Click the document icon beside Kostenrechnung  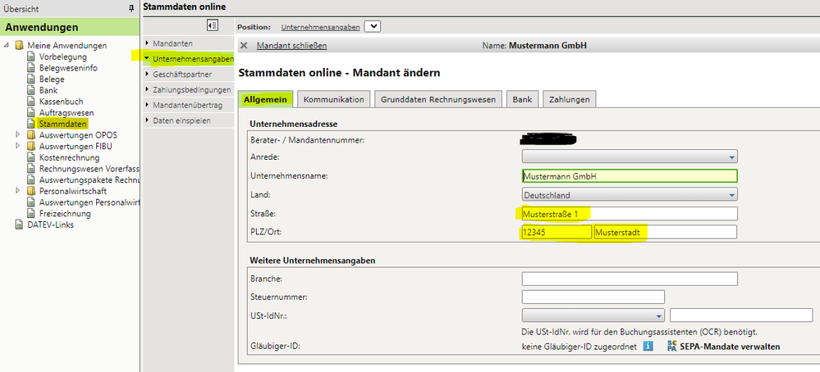click(x=31, y=157)
